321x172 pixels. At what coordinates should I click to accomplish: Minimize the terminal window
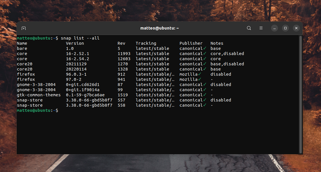point(274,28)
